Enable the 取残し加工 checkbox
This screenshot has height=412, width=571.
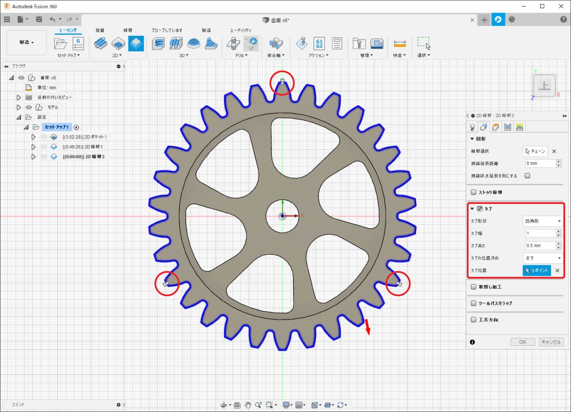474,287
